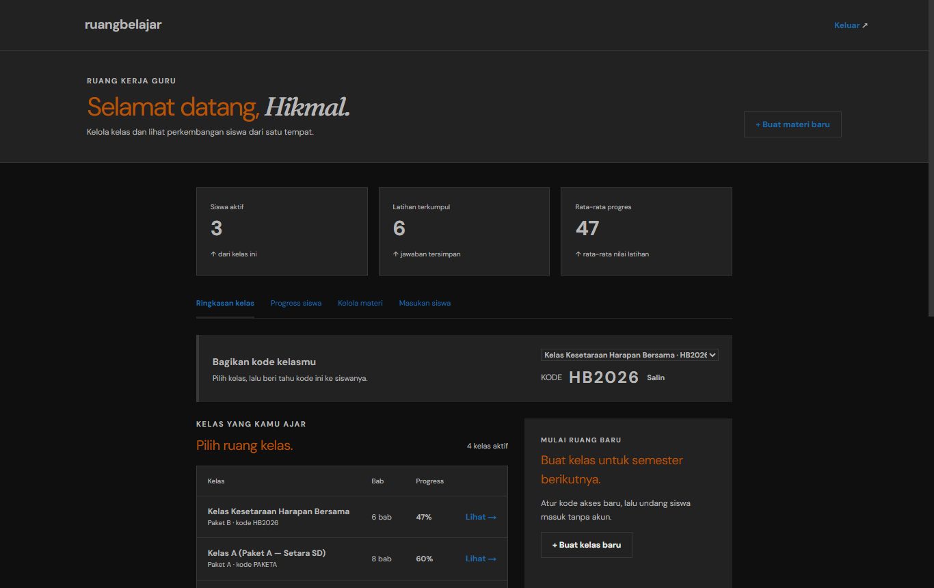The height and width of the screenshot is (588, 934).
Task: Open the ruangbelajar home logo
Action: tap(123, 25)
